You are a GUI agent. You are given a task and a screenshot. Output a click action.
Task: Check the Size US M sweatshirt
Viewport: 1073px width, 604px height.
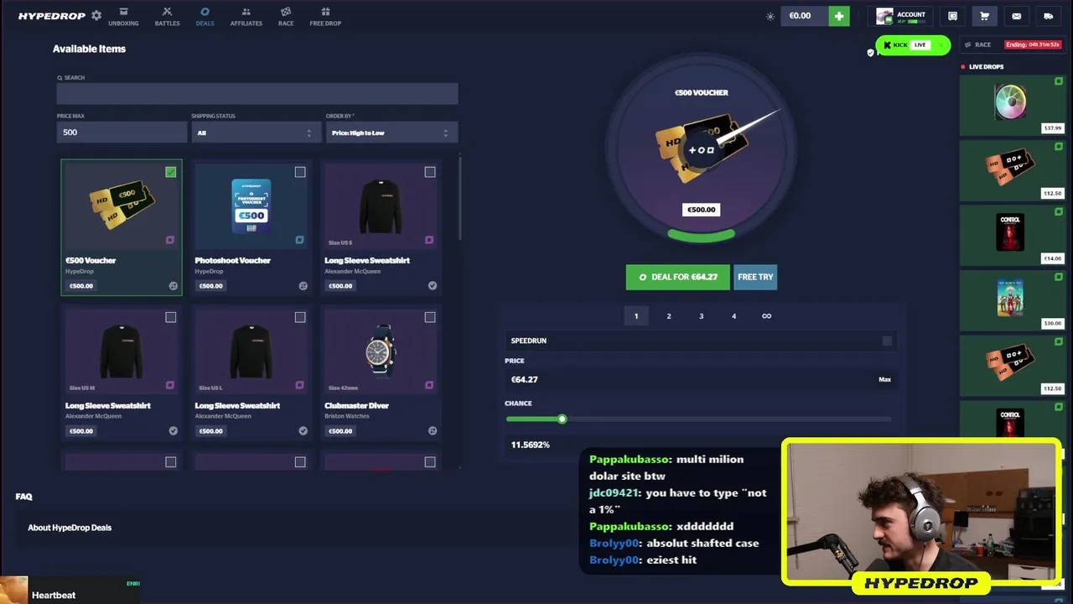(x=171, y=317)
